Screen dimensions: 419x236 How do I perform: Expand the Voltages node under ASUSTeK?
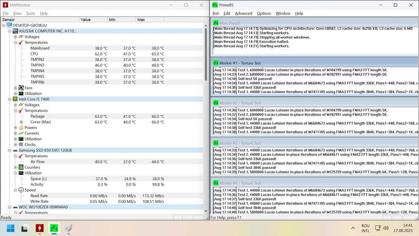(16, 37)
